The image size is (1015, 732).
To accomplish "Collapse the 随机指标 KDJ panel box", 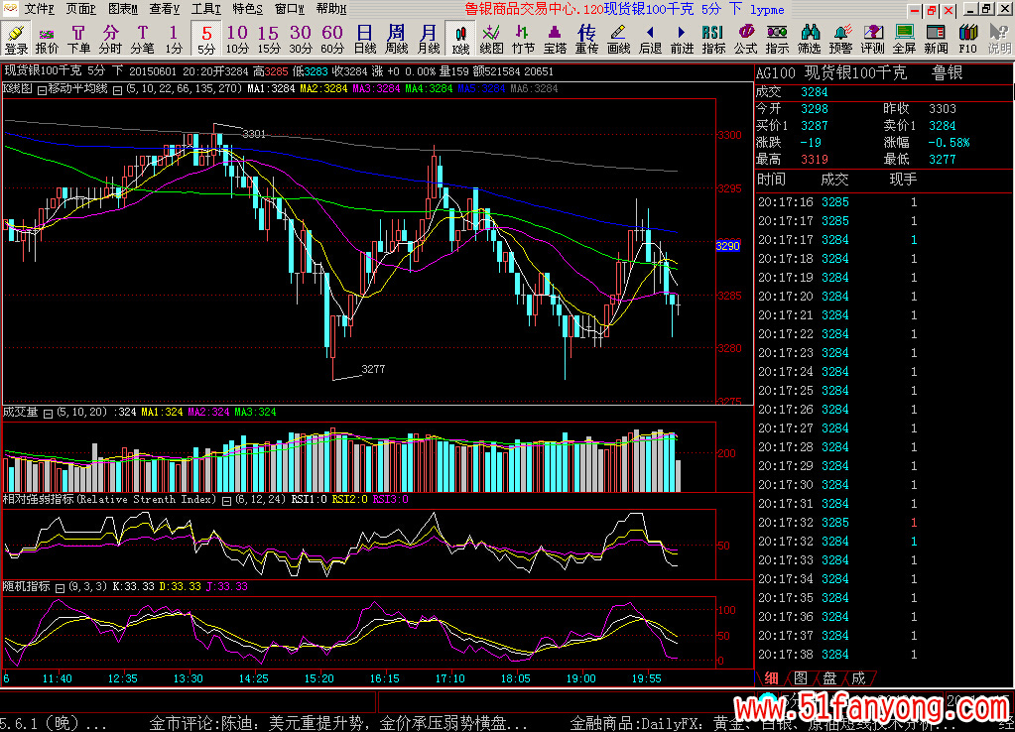I will click(61, 588).
